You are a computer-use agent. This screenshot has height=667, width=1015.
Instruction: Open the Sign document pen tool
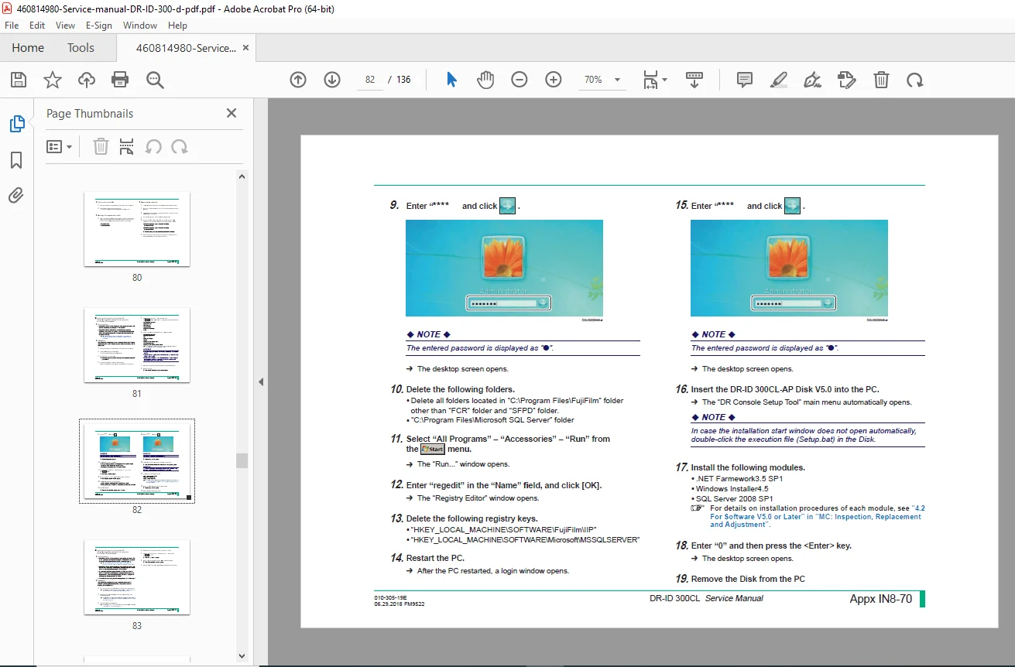(813, 80)
